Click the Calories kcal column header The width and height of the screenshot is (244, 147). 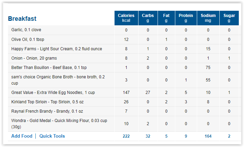(126, 18)
